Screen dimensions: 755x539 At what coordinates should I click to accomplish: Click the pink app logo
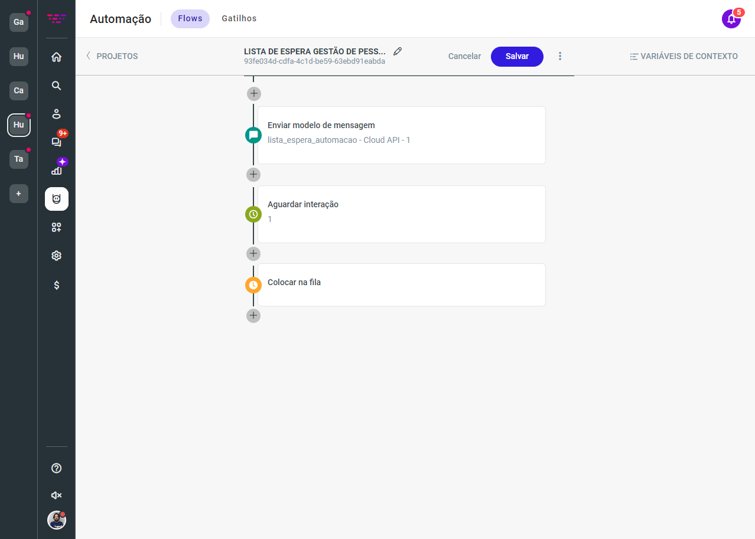tap(57, 19)
